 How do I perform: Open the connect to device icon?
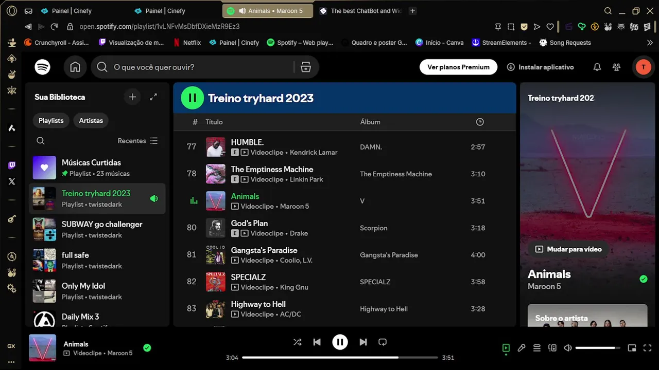click(552, 348)
